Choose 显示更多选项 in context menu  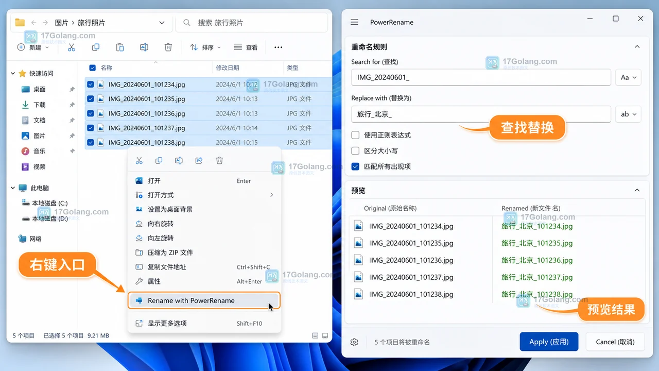click(204, 323)
